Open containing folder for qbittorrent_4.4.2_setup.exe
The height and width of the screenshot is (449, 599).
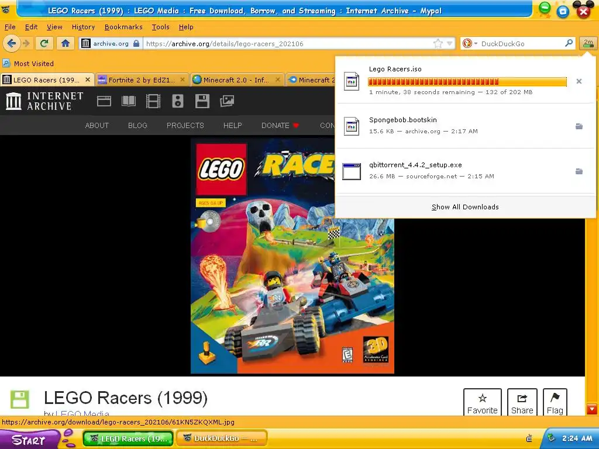point(579,171)
